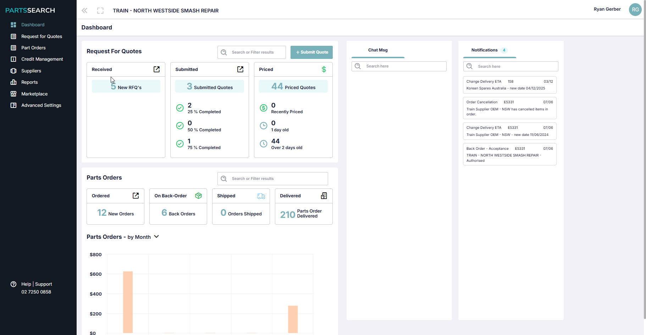Image resolution: width=646 pixels, height=335 pixels.
Task: Click the fullscreen expand icon
Action: pos(100,11)
